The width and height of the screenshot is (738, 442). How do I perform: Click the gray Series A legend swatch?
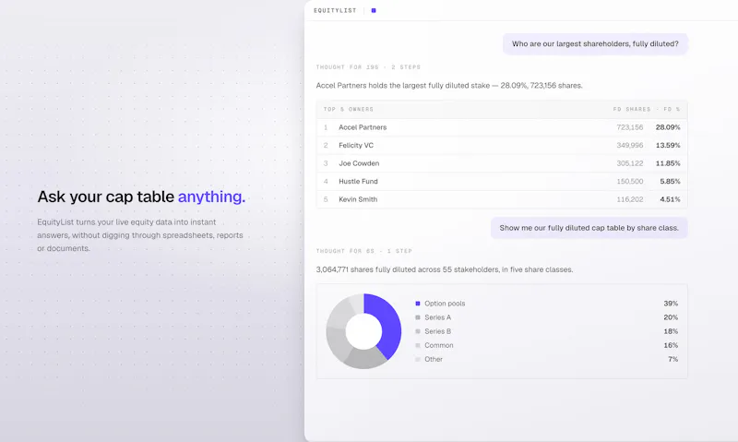pos(418,317)
